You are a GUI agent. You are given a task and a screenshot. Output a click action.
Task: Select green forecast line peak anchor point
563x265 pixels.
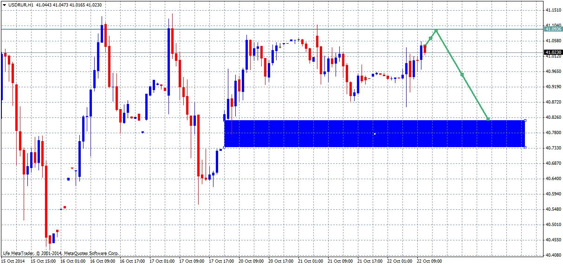pos(436,31)
